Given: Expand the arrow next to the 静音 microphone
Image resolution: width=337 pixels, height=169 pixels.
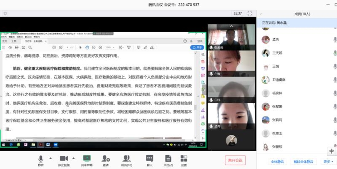Looking at the screenshot, I should coord(51,157).
